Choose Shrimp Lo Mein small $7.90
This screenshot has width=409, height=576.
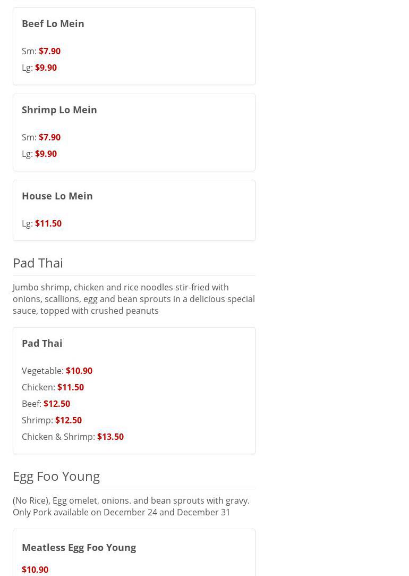(49, 137)
